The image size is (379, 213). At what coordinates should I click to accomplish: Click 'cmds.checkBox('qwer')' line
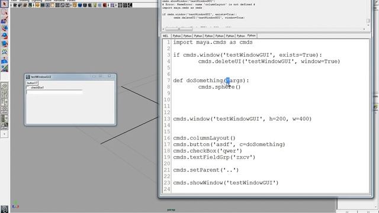point(208,151)
